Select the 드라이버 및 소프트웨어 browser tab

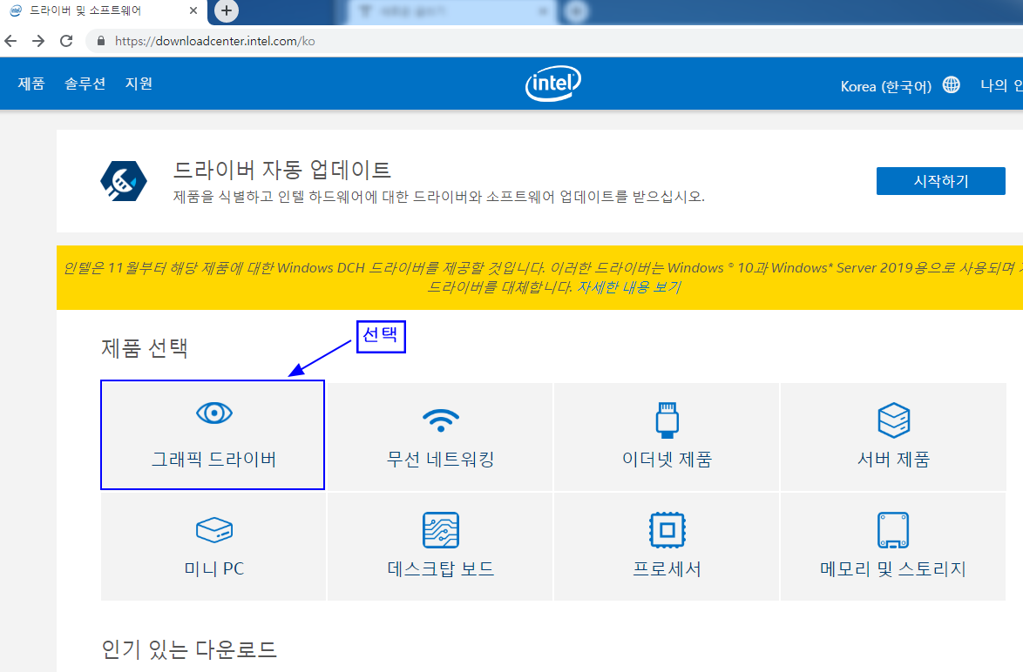tap(103, 11)
